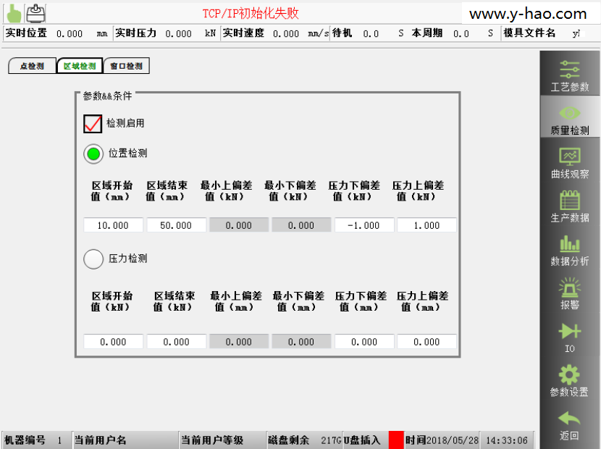This screenshot has height=449, width=601.
Task: Open 数据分析 data analysis
Action: pyautogui.click(x=570, y=250)
